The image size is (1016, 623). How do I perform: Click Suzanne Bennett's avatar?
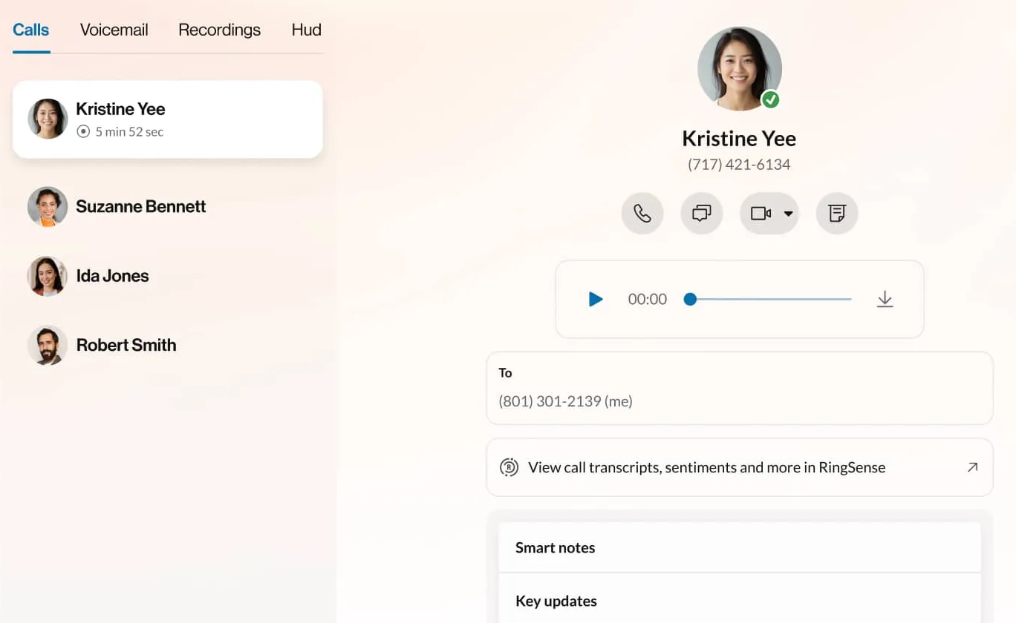point(48,206)
